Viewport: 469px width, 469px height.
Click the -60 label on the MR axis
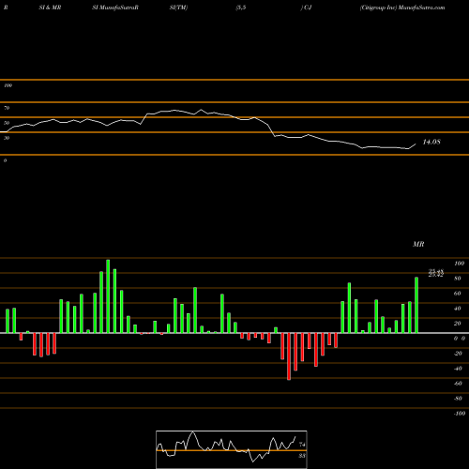click(x=458, y=384)
